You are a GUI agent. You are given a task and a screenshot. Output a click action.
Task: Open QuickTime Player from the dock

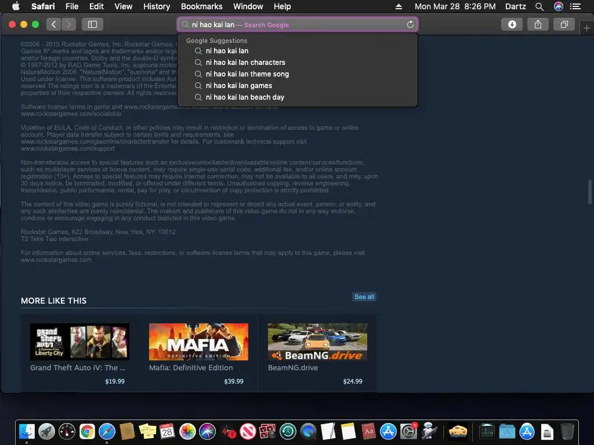309,431
